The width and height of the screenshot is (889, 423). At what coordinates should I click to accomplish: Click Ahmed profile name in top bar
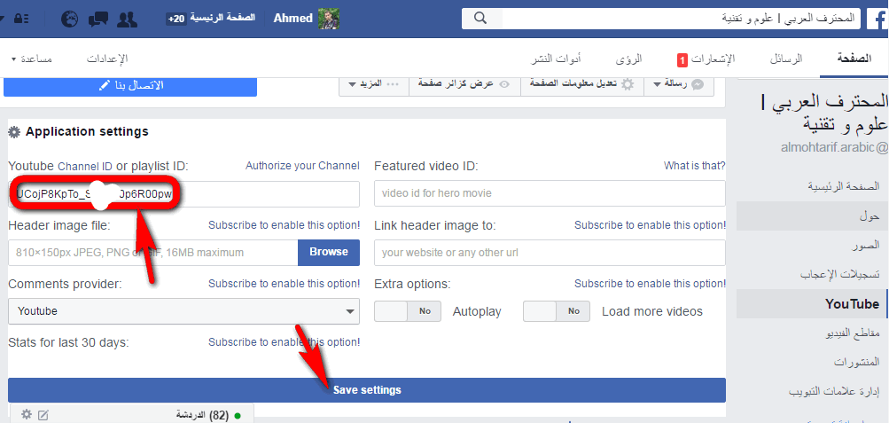pyautogui.click(x=293, y=18)
